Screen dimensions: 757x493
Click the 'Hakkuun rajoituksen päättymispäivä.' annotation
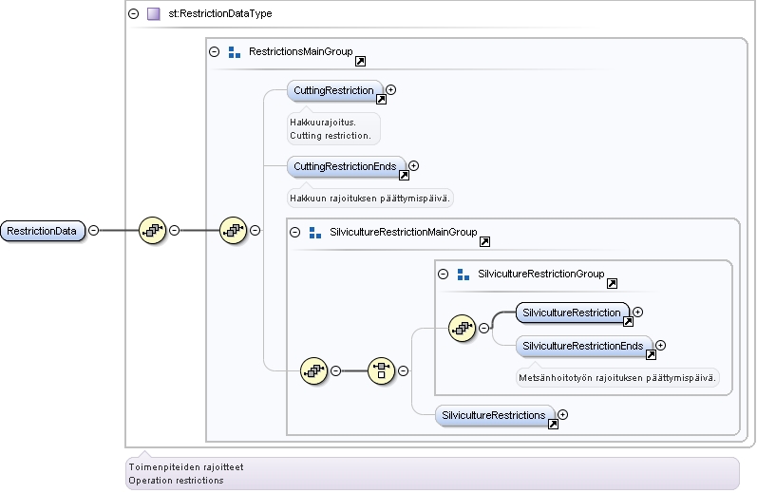point(369,199)
